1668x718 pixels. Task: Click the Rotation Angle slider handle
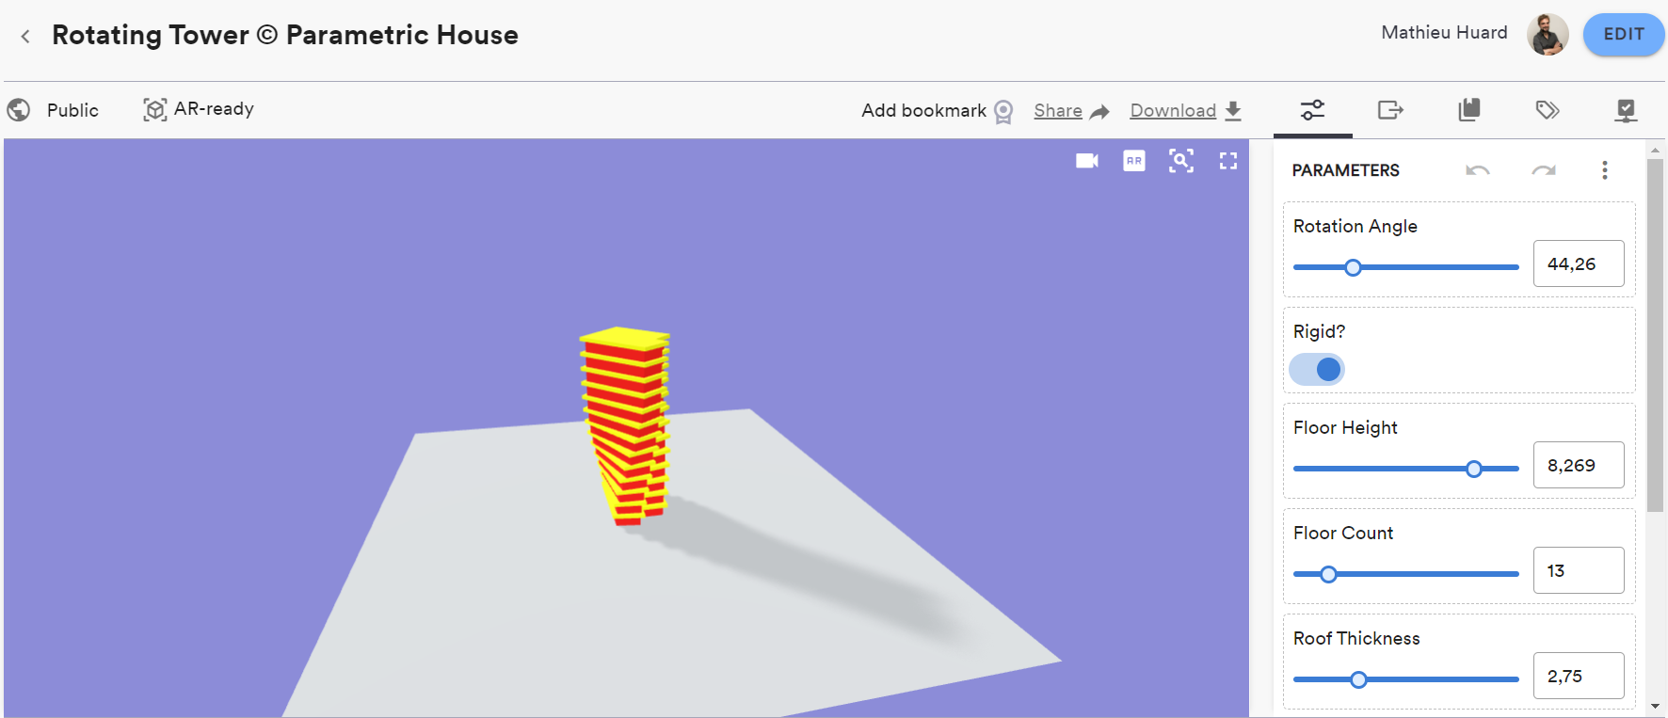pos(1353,268)
